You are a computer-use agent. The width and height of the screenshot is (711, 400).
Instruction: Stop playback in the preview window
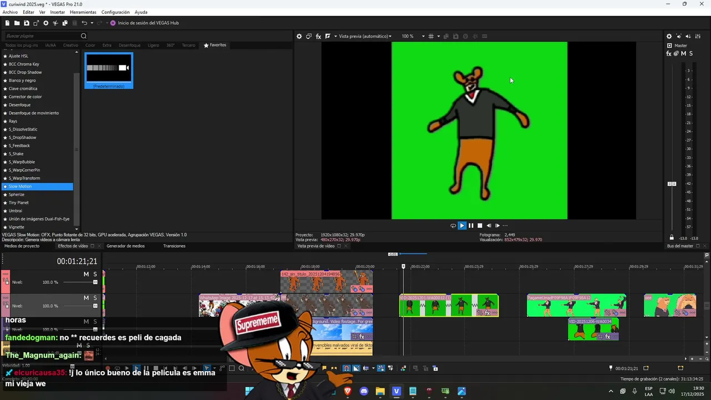coord(480,226)
